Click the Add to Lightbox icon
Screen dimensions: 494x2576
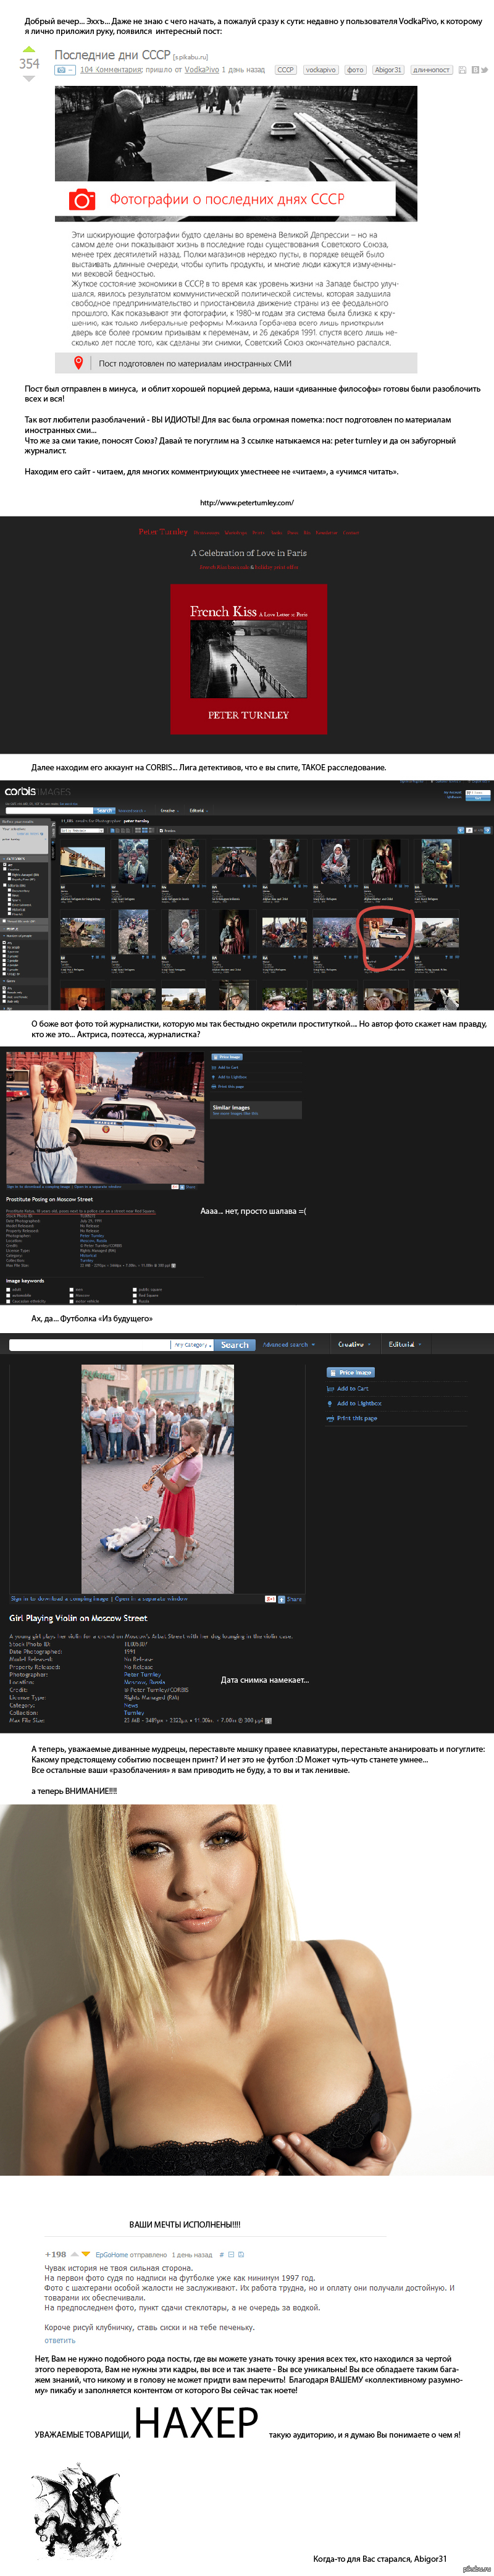point(330,1403)
